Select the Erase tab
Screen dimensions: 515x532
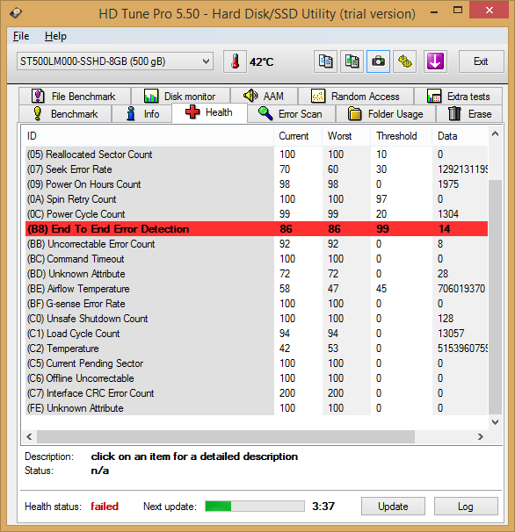469,114
